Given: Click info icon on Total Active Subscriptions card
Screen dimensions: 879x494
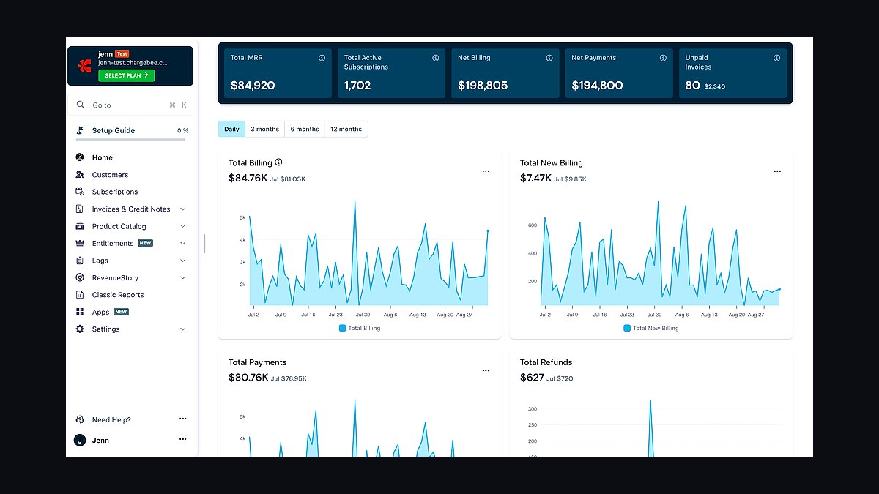Looking at the screenshot, I should click(436, 58).
